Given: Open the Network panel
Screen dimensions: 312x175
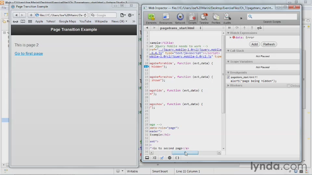Looking at the screenshot, I should pyautogui.click(x=180, y=19).
